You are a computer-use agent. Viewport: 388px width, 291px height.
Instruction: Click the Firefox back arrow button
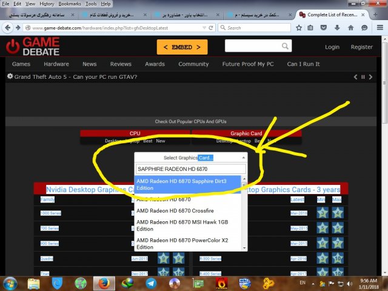9,28
